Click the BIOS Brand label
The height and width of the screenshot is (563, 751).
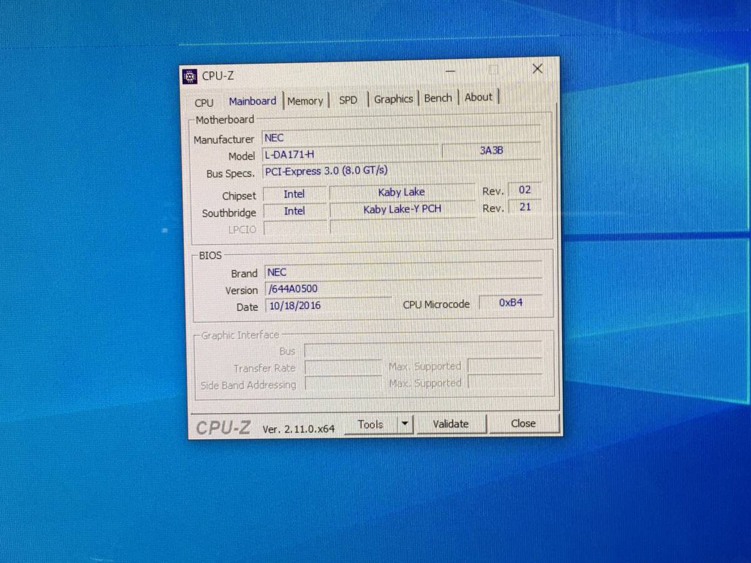point(244,273)
